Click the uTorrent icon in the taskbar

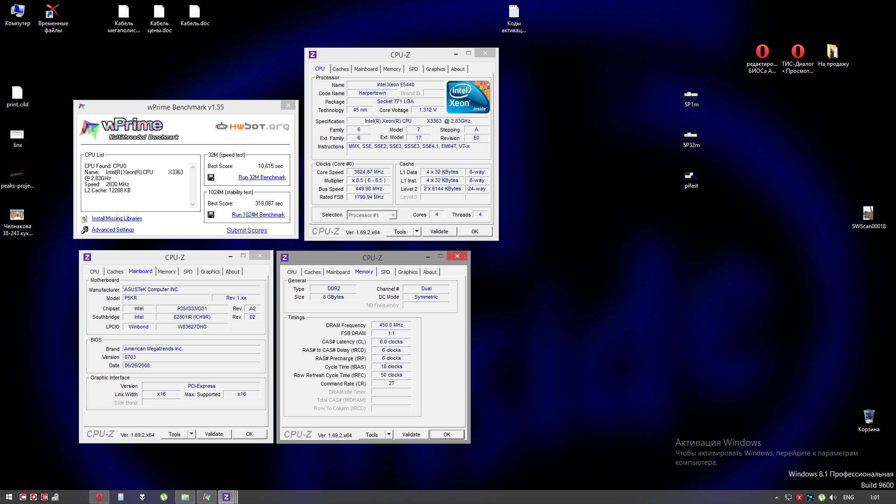(x=164, y=497)
